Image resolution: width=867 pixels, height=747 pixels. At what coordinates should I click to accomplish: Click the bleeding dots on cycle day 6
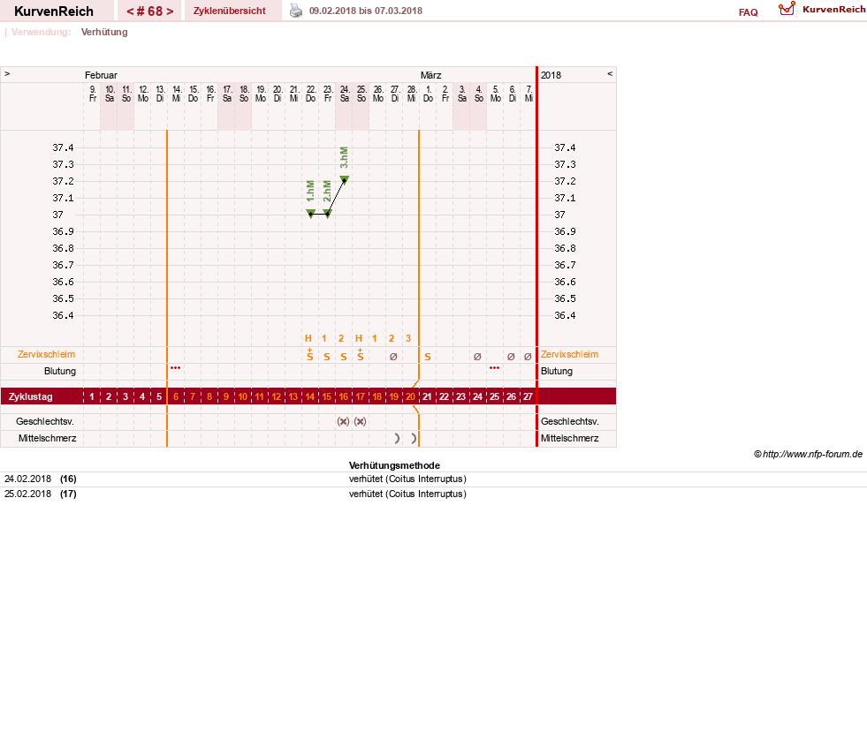[175, 368]
